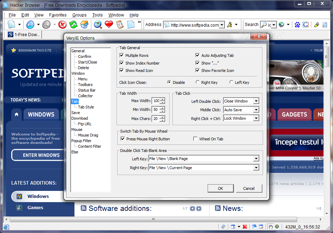Open favorites with the red heart icon
The image size is (333, 233).
tap(109, 25)
